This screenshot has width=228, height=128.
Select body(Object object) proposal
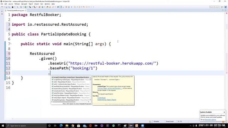point(71,98)
